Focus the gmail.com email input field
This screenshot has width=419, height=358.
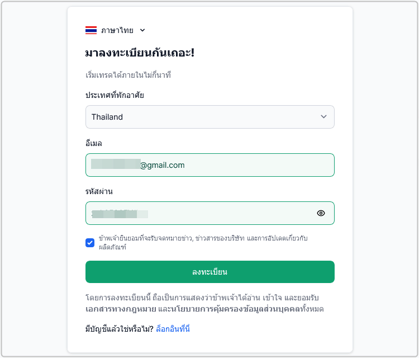[209, 165]
